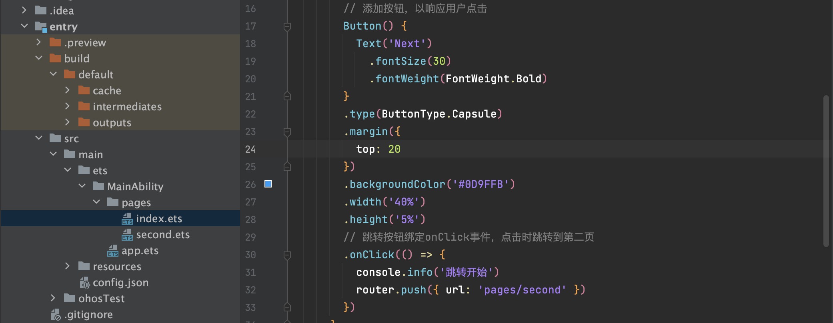Click the pages folder icon
Screen dimensions: 833x323
(113, 202)
